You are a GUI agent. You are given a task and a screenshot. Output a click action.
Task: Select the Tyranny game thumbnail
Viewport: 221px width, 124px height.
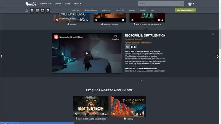pyautogui.click(x=128, y=106)
